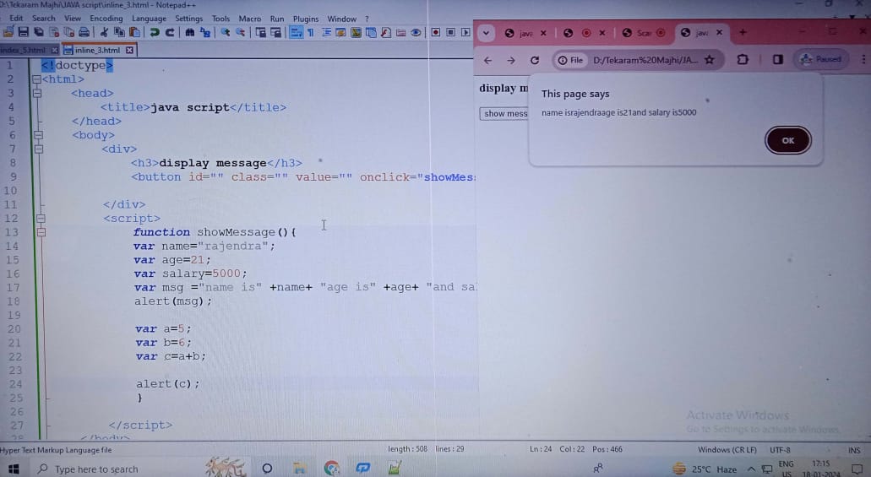Bookmark this page with the star icon

pyautogui.click(x=710, y=60)
